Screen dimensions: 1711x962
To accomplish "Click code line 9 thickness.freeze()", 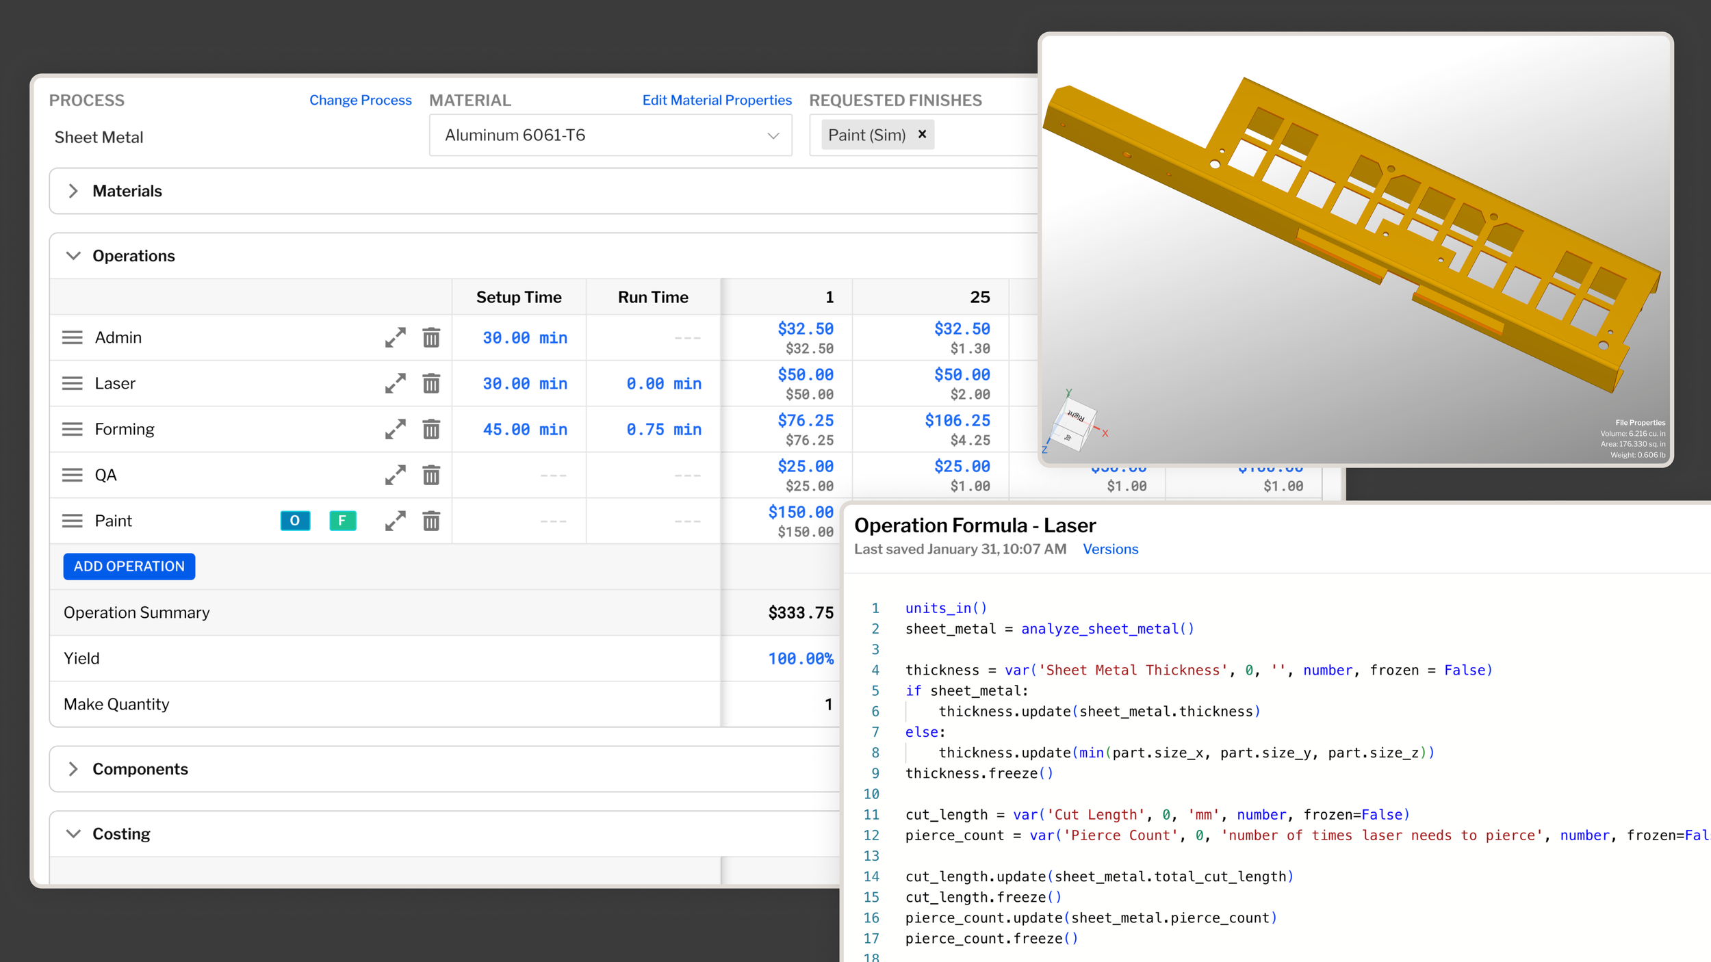I will pyautogui.click(x=979, y=773).
